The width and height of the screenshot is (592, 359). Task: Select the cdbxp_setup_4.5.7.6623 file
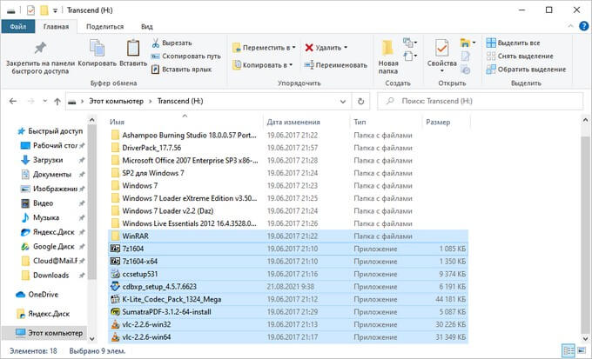(287, 287)
